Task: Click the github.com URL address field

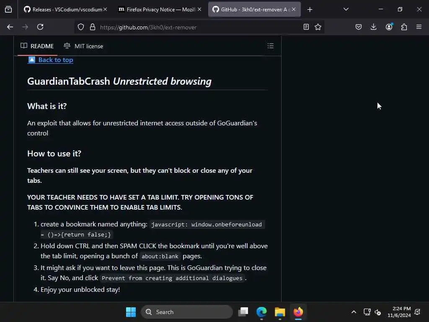Action: pos(200,27)
